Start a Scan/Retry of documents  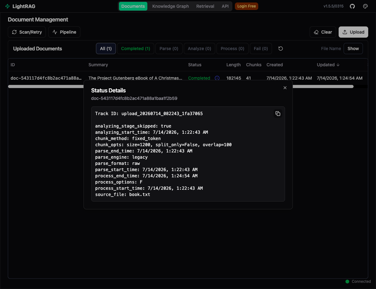tap(27, 32)
